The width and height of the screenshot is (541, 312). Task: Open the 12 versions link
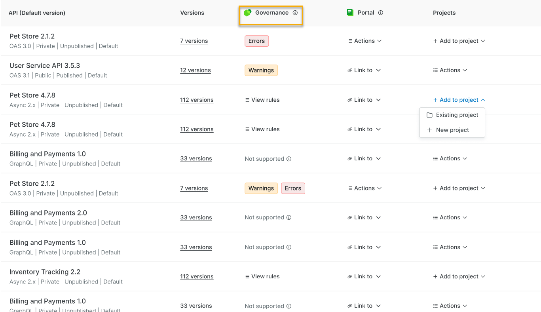(x=196, y=70)
